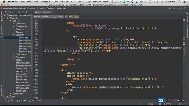Collapse the pages folder

point(11,21)
